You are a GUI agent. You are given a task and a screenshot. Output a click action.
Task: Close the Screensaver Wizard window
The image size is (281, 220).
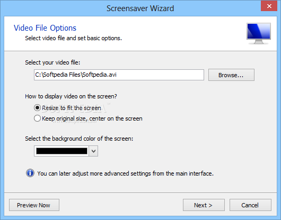pyautogui.click(x=269, y=6)
